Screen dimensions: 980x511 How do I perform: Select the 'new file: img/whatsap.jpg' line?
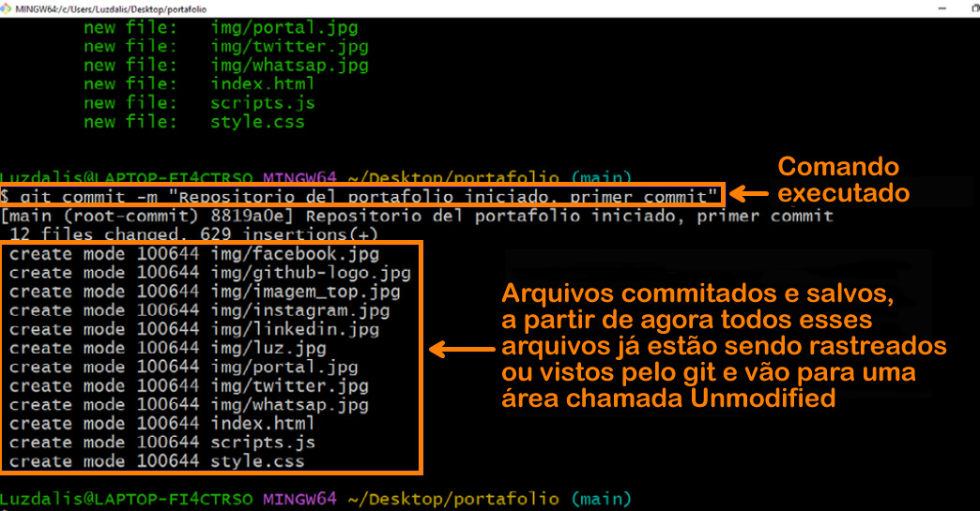tap(226, 66)
